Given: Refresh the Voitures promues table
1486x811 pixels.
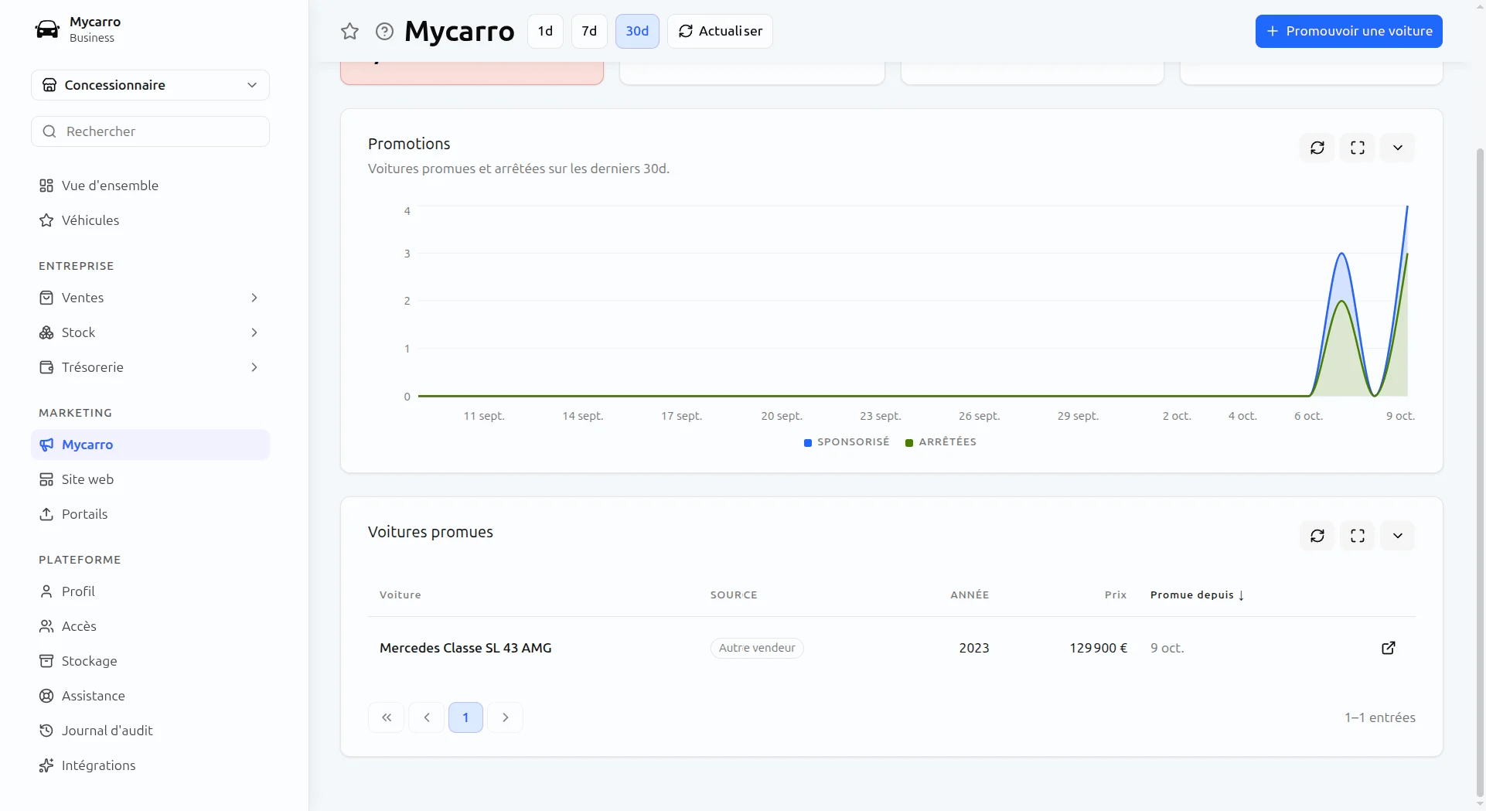Looking at the screenshot, I should [1317, 536].
